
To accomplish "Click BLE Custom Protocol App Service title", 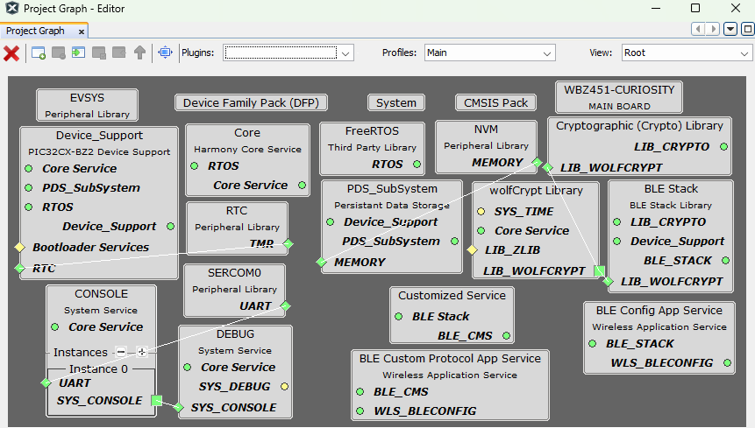I will click(450, 358).
